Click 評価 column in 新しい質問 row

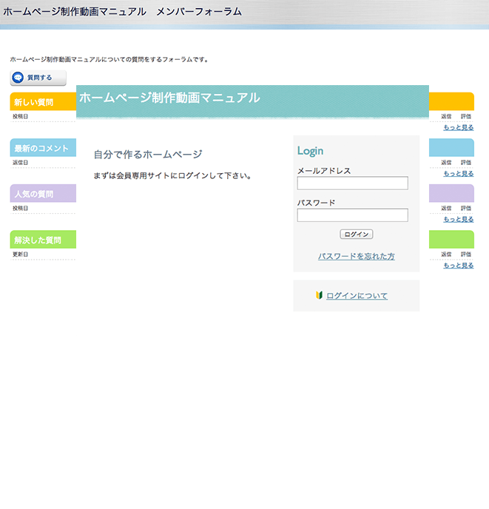coord(466,116)
